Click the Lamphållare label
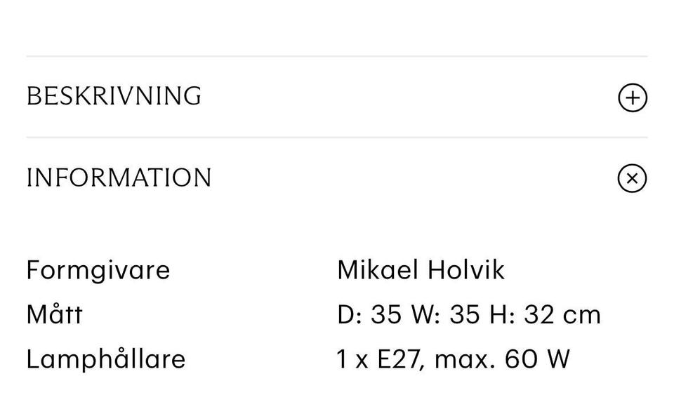The width and height of the screenshot is (674, 416). (x=106, y=359)
